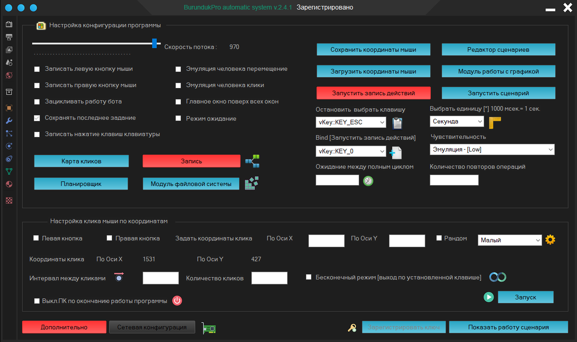The width and height of the screenshot is (577, 342).
Task: Toggle Сохранять последнее задание checkbox
Action: coord(37,118)
